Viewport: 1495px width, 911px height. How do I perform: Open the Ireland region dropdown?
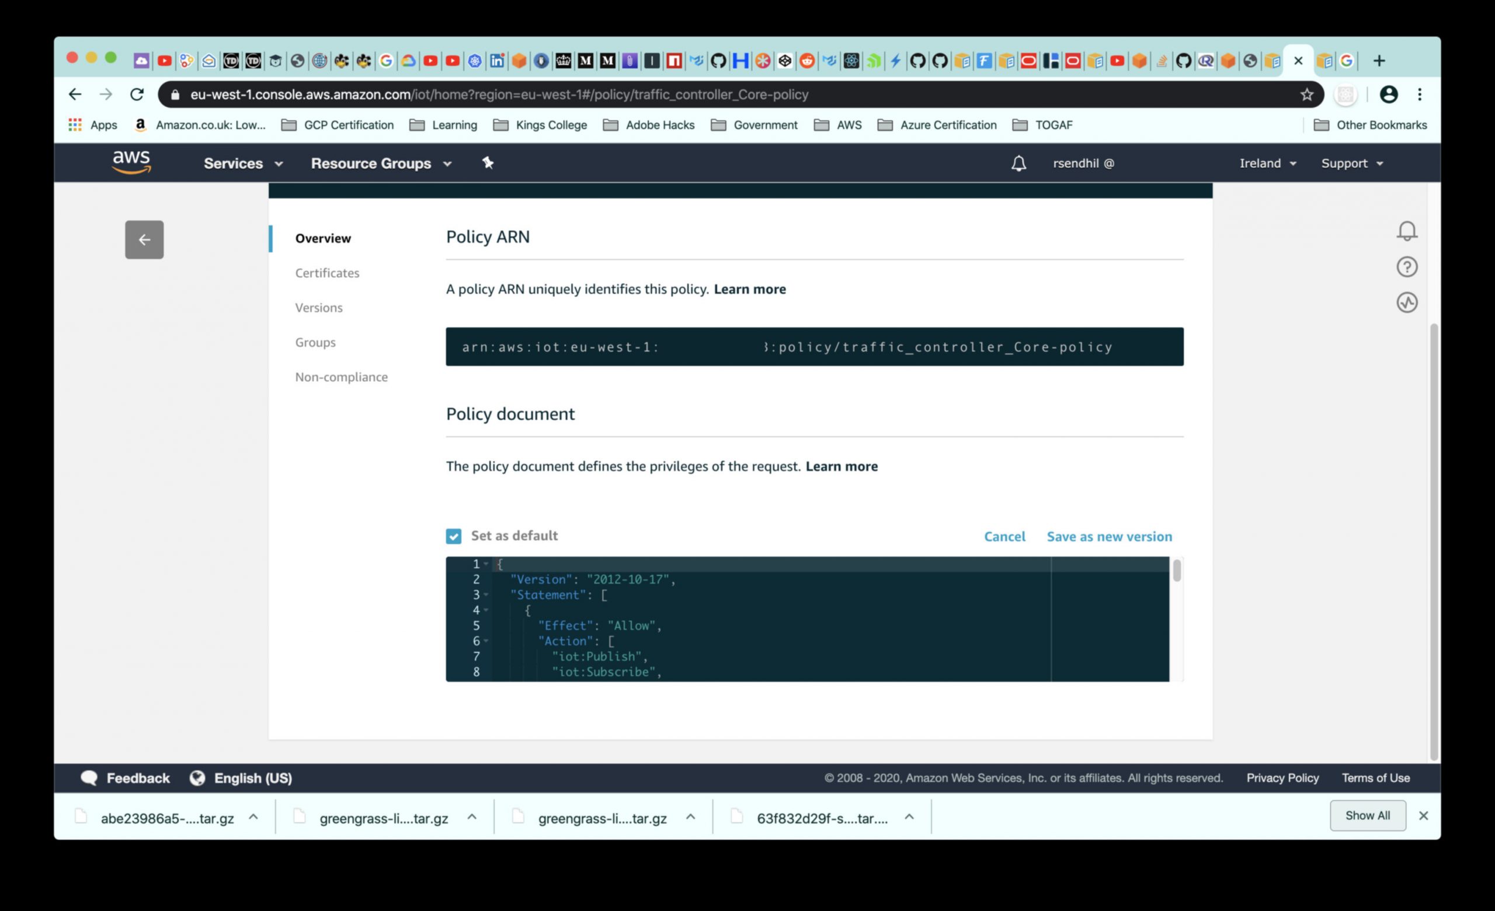1267,163
